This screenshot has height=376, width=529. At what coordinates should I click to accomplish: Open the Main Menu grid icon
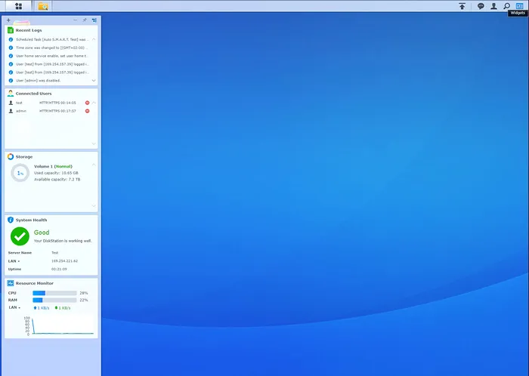[19, 6]
